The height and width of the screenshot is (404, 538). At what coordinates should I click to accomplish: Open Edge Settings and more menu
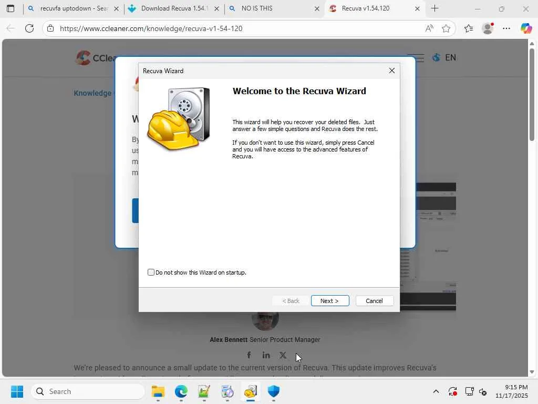tap(506, 28)
